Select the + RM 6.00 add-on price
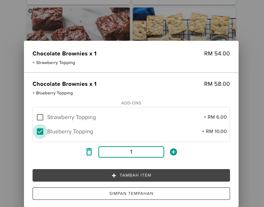Screen dimensions: 264x207 (x=215, y=117)
